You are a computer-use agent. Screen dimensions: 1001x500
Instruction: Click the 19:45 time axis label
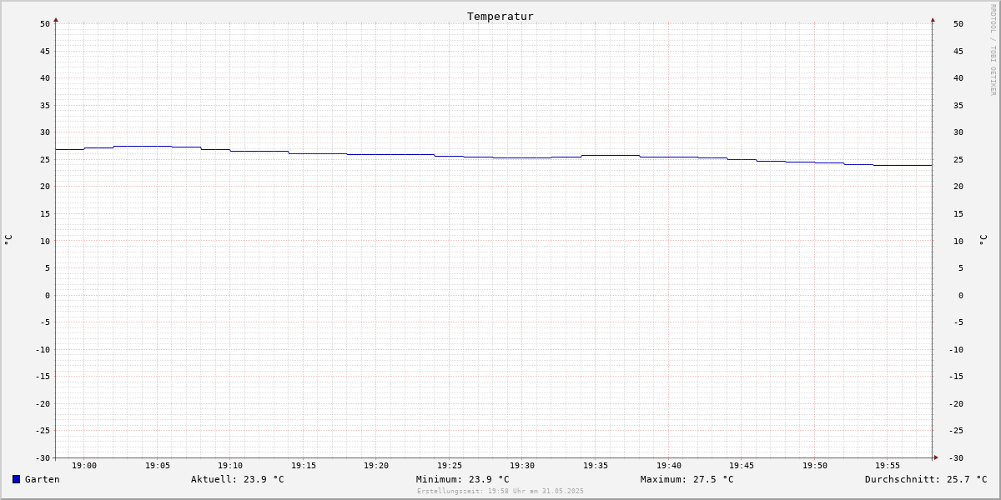point(742,466)
